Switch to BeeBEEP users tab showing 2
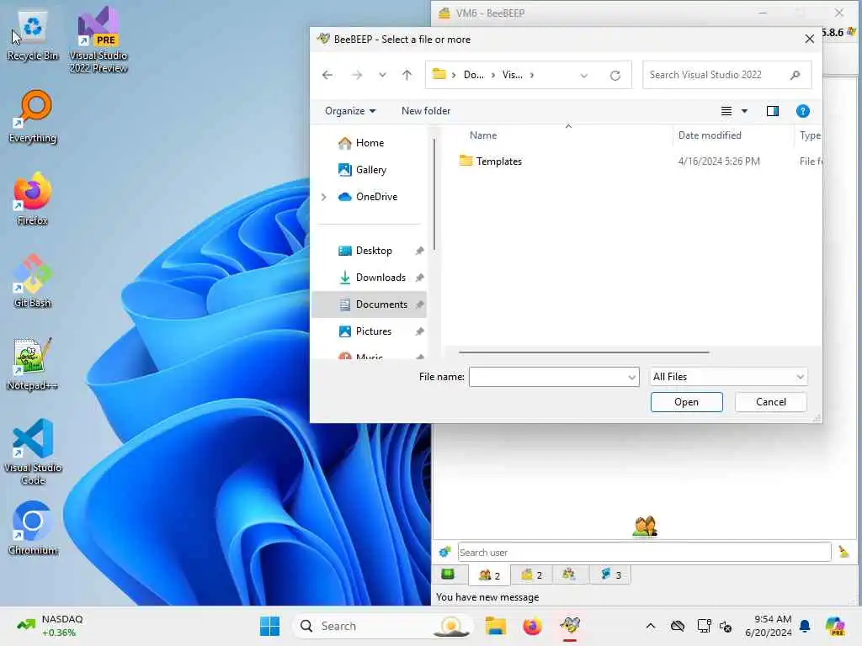Screen dimensions: 862x646 pyautogui.click(x=489, y=575)
